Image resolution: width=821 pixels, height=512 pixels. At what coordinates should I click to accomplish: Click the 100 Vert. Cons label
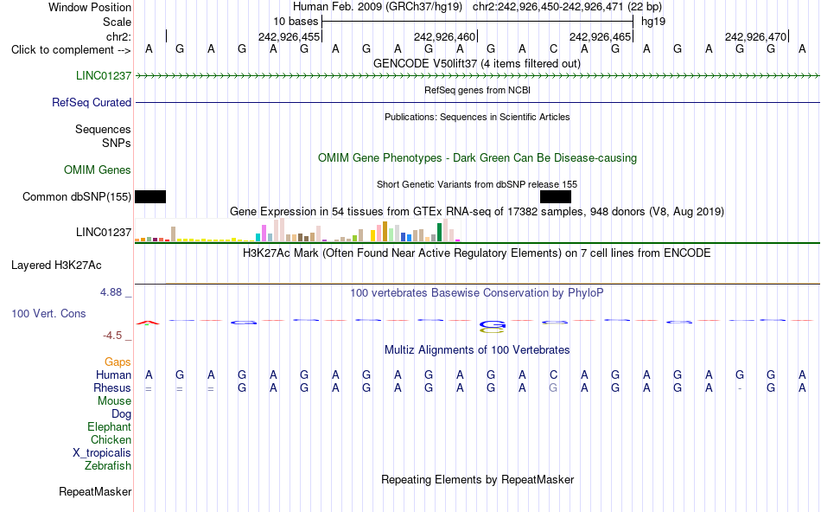pos(48,313)
